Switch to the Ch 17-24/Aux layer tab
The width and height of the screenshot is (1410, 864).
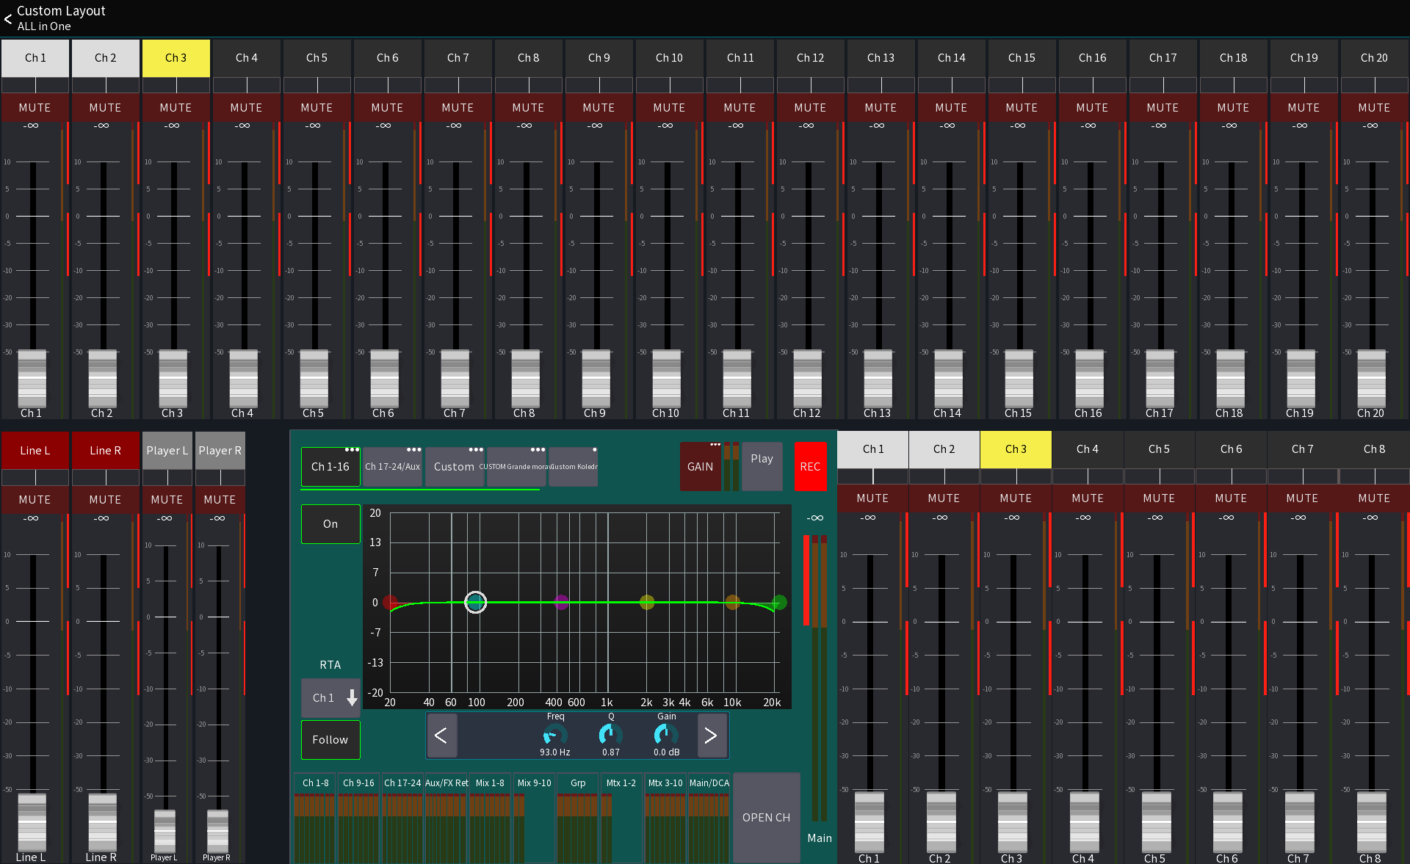pos(392,466)
